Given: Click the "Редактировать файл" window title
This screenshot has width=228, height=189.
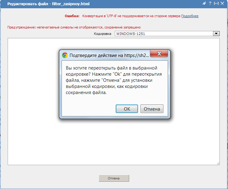Looking at the screenshot, I should tap(48, 4).
